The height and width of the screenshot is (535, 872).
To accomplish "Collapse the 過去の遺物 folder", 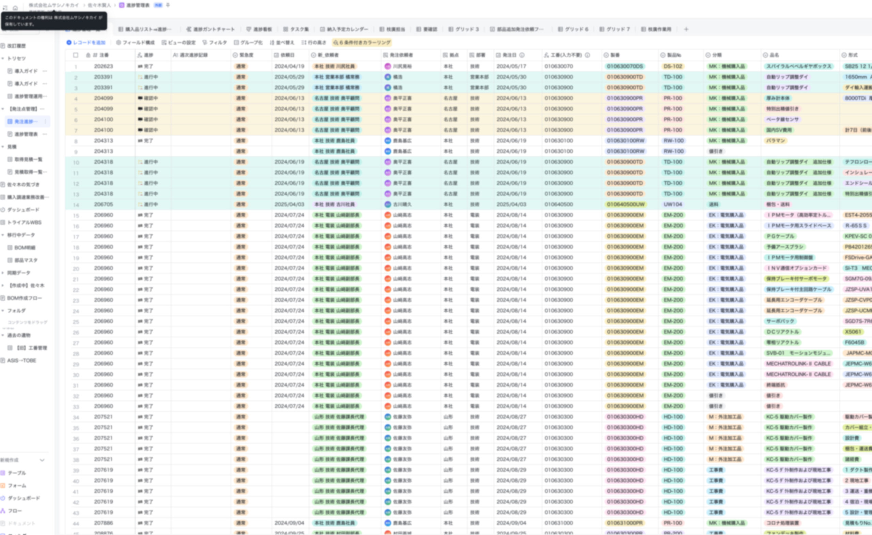I will coord(3,335).
